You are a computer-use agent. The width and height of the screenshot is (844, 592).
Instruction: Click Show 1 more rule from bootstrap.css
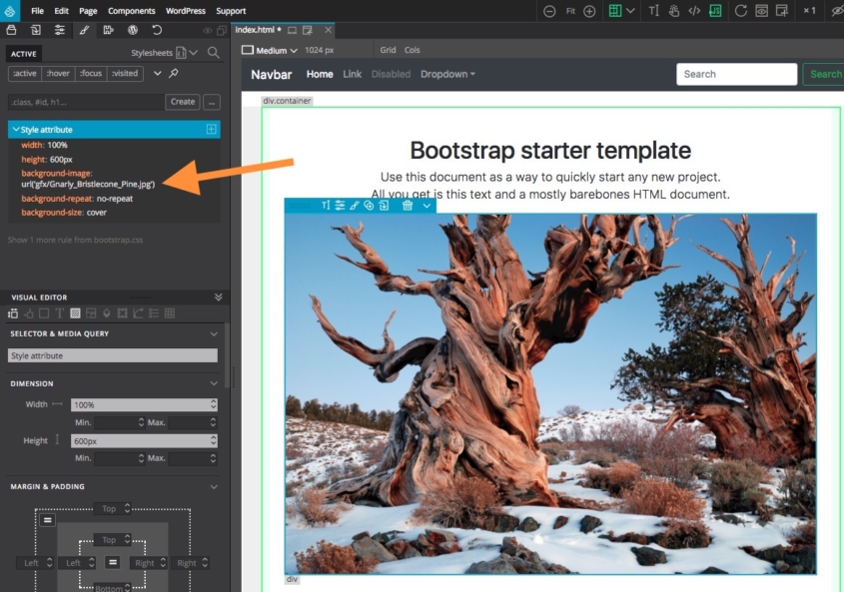(75, 240)
